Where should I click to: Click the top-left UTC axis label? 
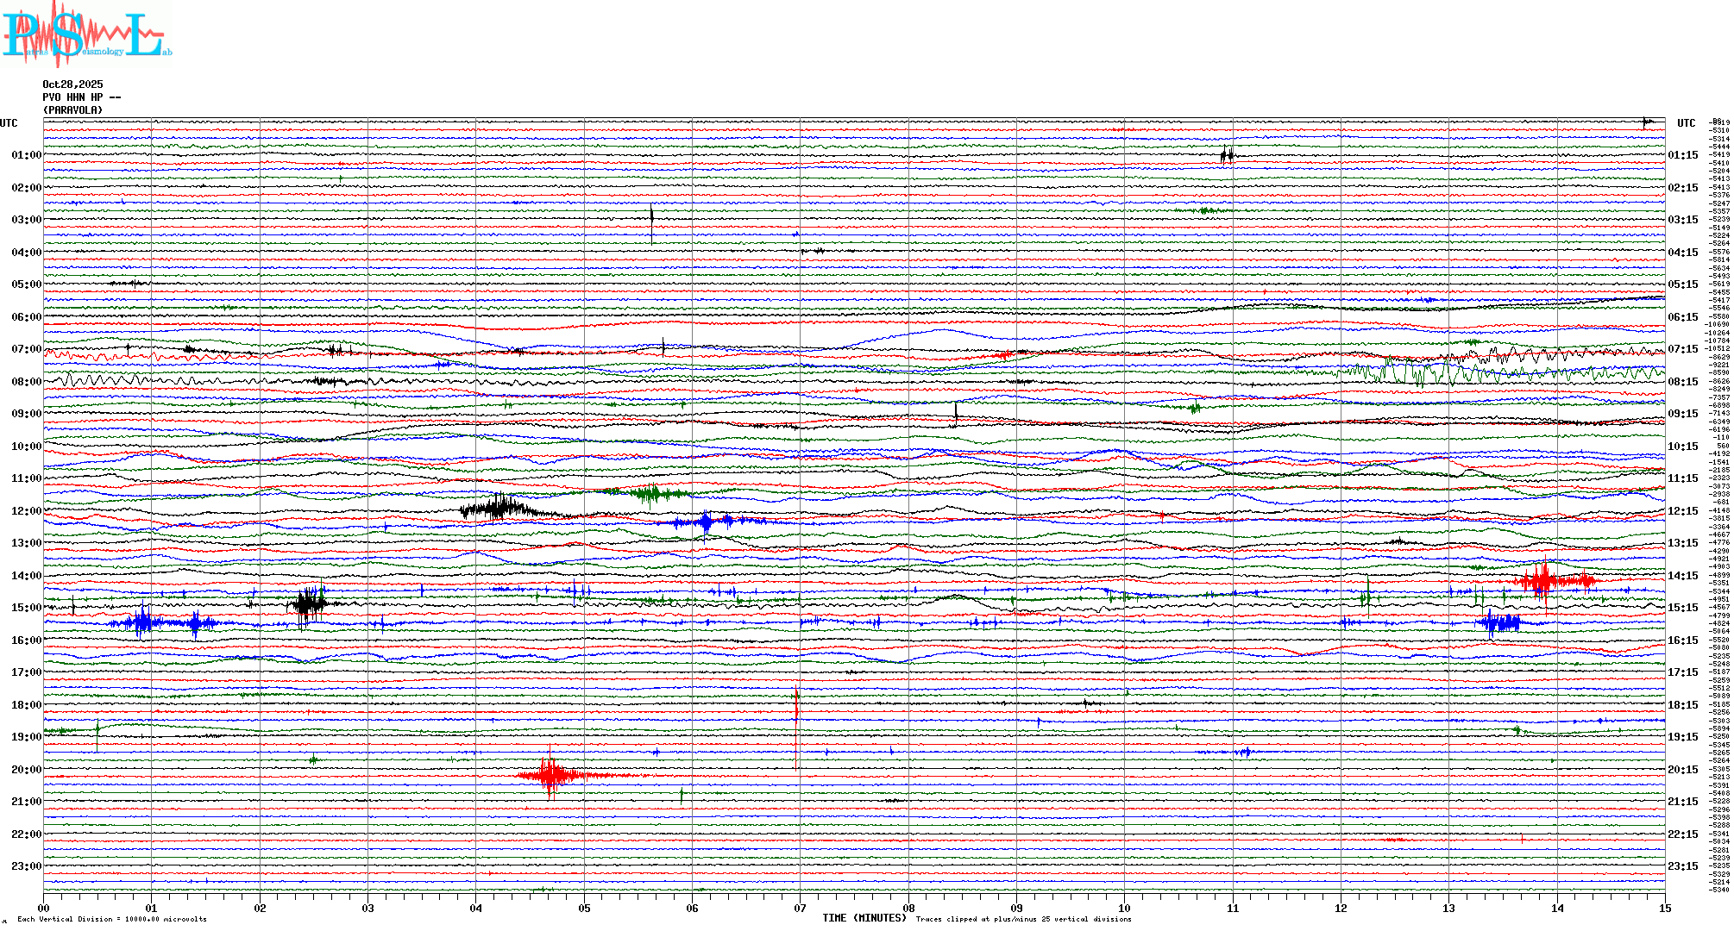9,123
